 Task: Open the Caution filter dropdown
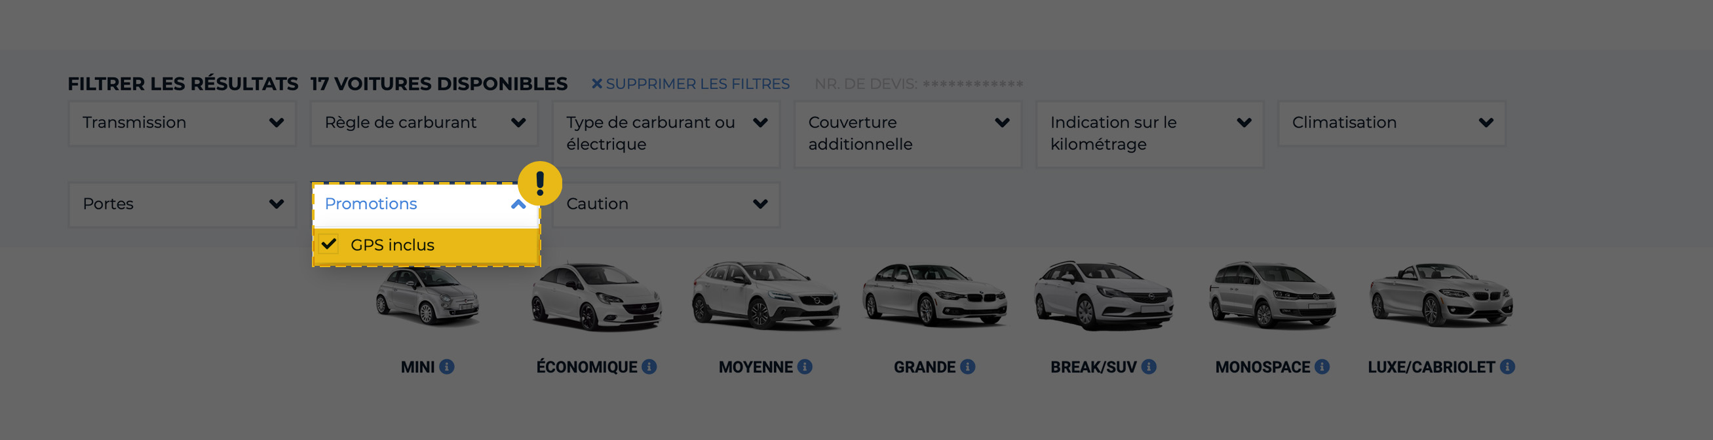click(666, 204)
